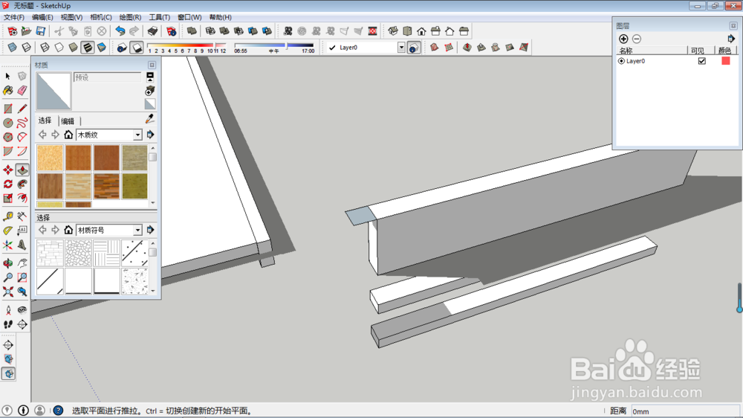The width and height of the screenshot is (743, 418).
Task: Select the Offset tool
Action: (x=22, y=198)
